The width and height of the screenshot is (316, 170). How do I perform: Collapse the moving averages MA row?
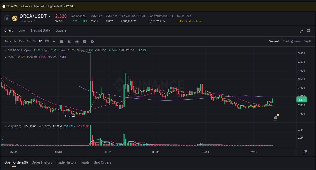point(6,57)
